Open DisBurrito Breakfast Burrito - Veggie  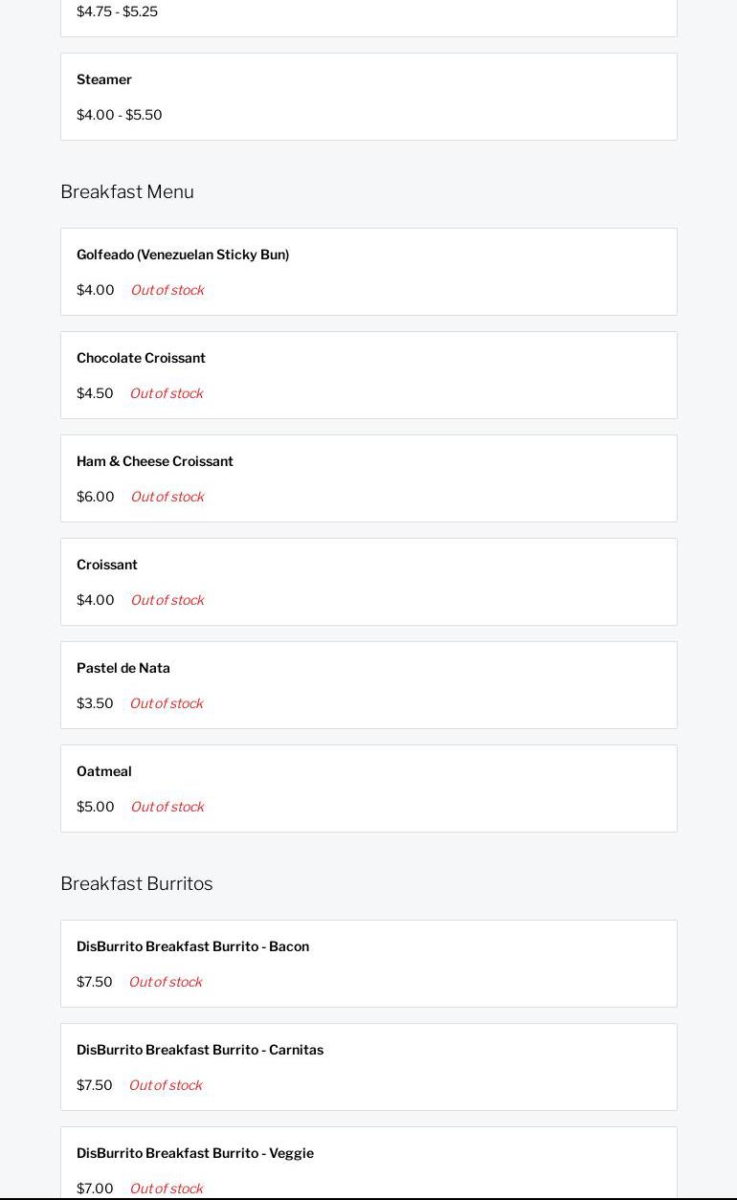pyautogui.click(x=195, y=1153)
